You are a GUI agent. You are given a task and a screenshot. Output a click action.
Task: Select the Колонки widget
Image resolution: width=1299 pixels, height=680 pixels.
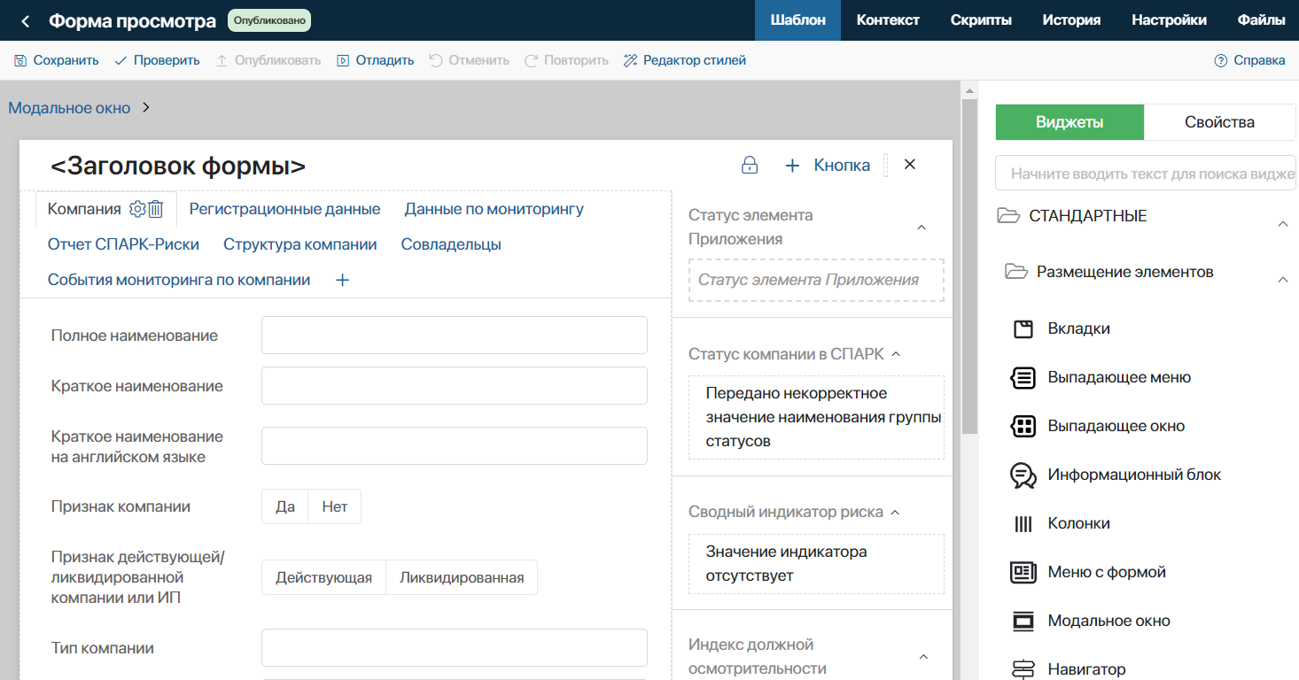point(1062,523)
